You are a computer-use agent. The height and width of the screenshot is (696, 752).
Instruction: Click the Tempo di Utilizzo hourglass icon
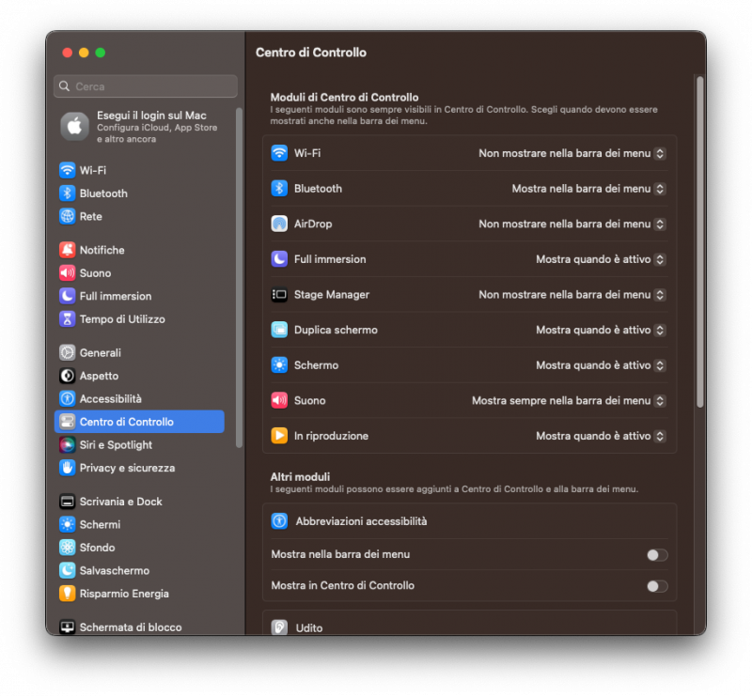67,318
